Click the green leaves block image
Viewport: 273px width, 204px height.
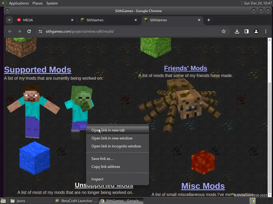(x=156, y=48)
